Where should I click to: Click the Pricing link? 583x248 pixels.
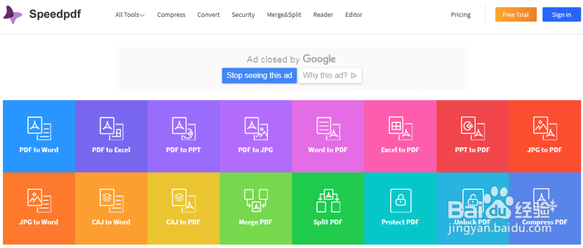[x=461, y=15]
